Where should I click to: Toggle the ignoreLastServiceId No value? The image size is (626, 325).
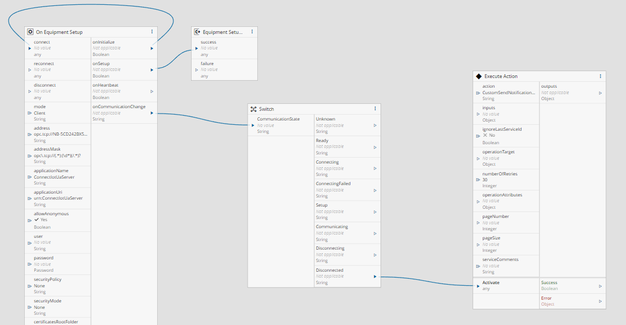pos(485,135)
